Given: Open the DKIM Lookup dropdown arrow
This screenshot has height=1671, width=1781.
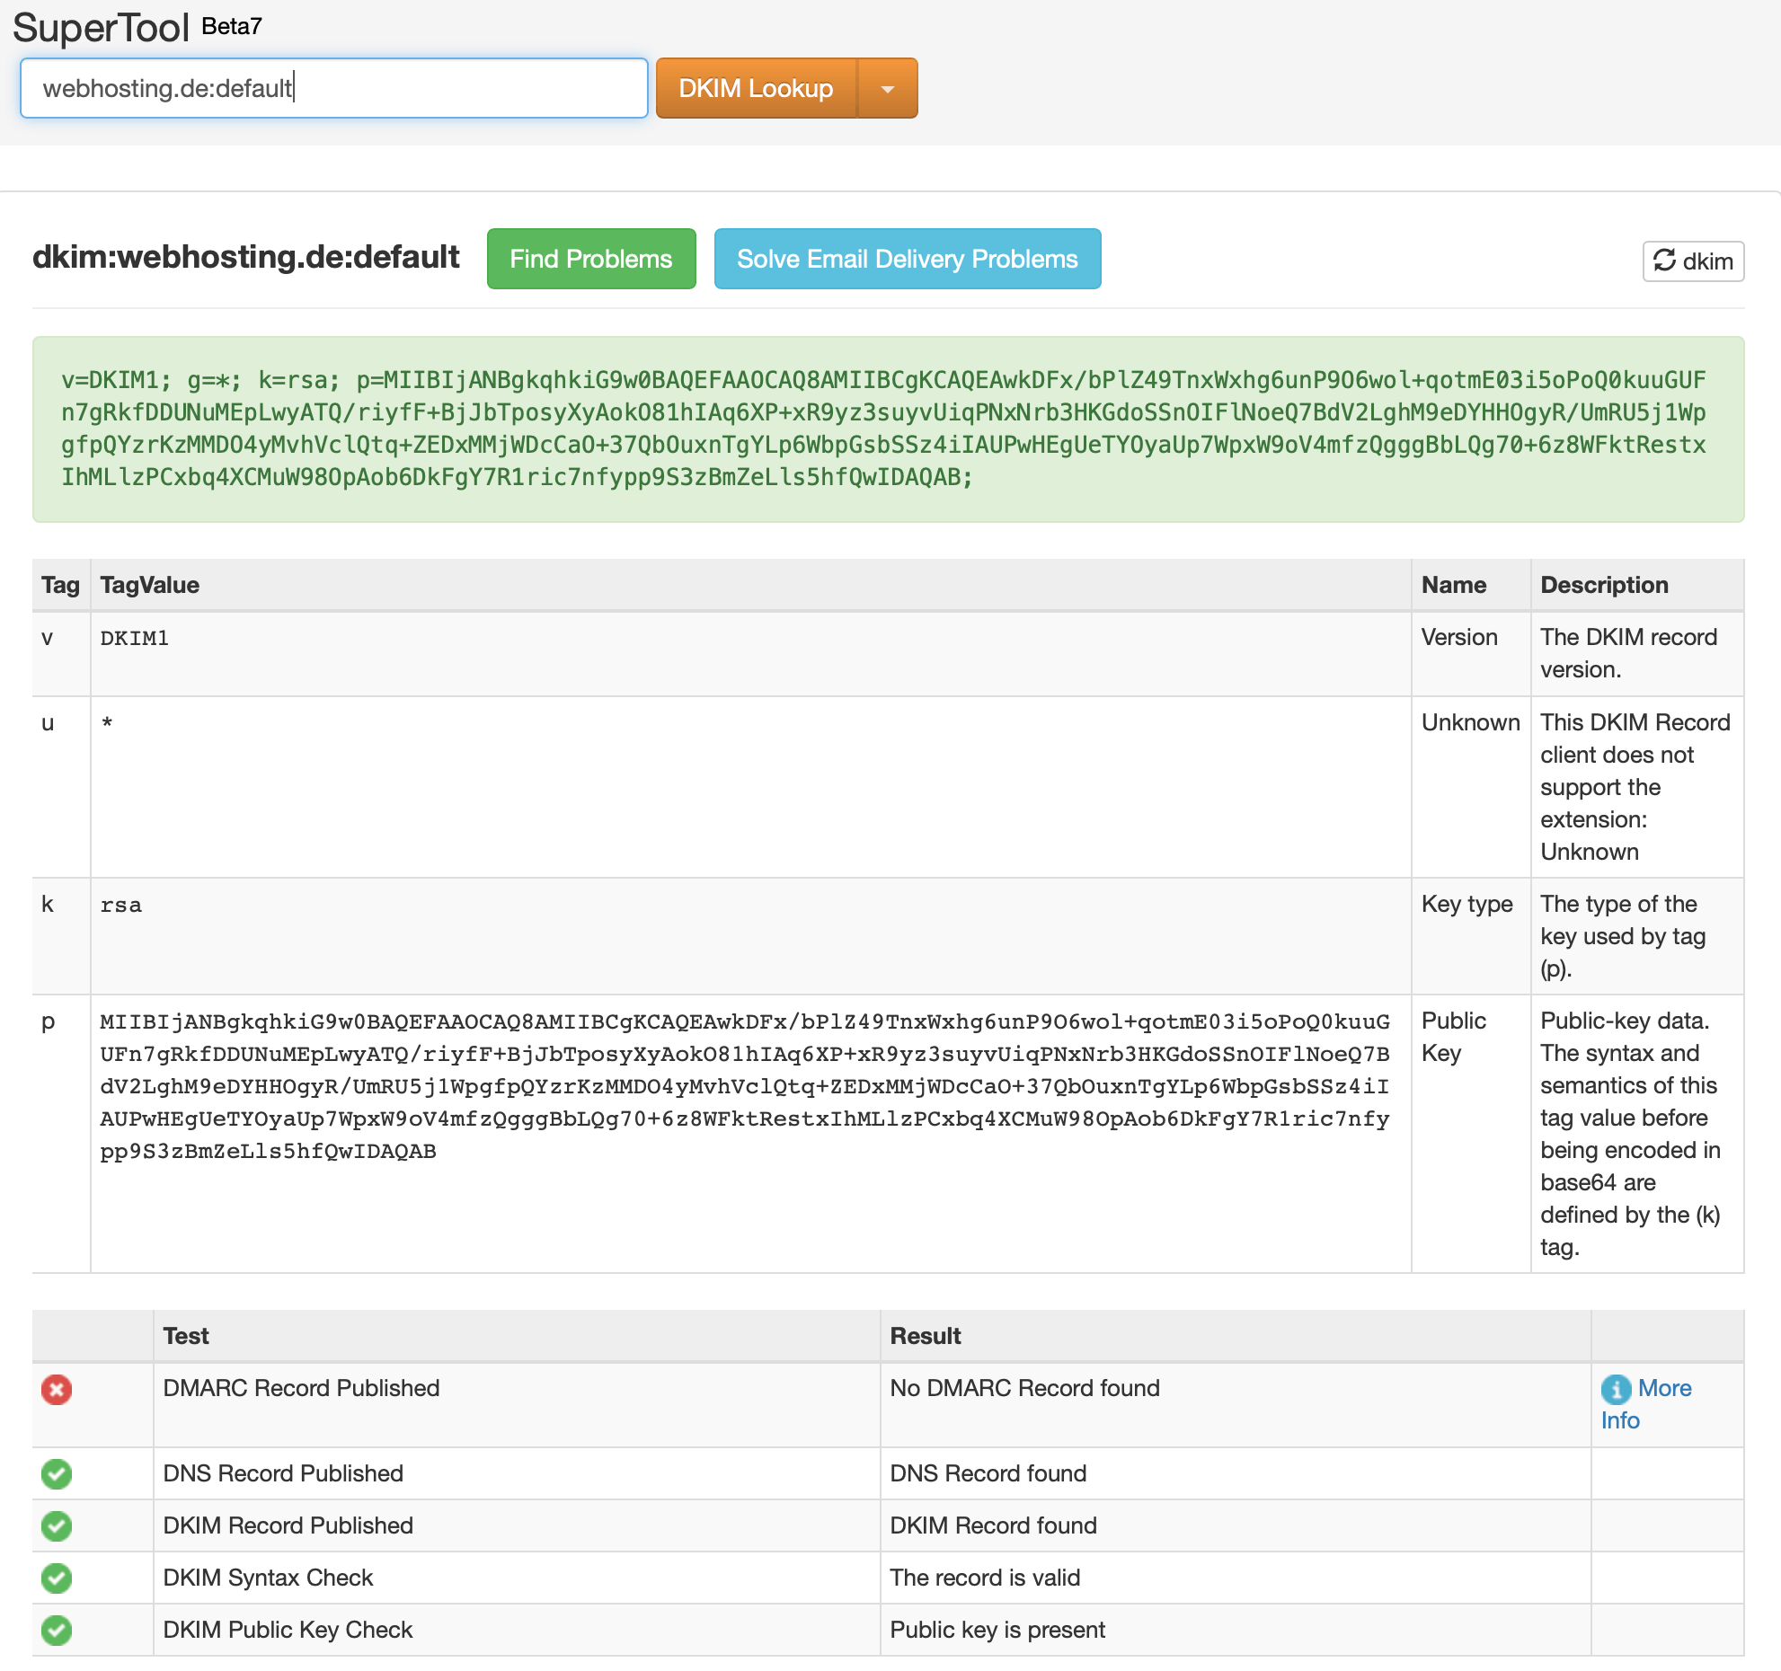Looking at the screenshot, I should (888, 88).
